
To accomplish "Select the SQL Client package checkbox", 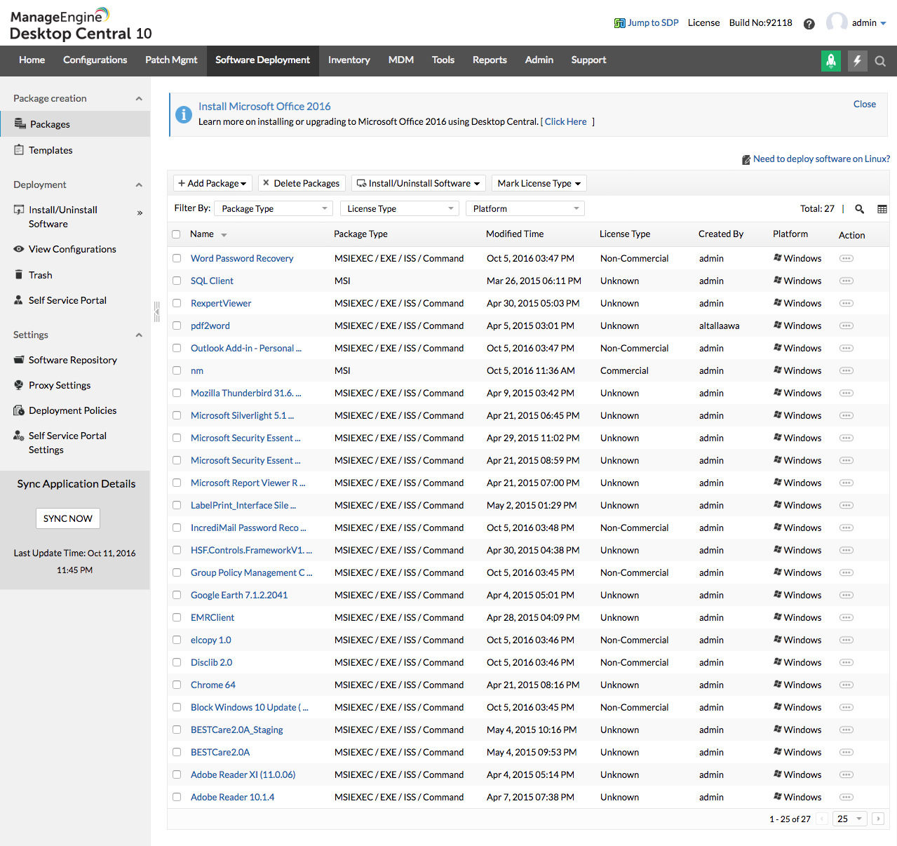I will pos(177,281).
